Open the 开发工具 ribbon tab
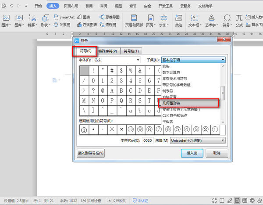This screenshot has width=263, height=205. [x=166, y=6]
